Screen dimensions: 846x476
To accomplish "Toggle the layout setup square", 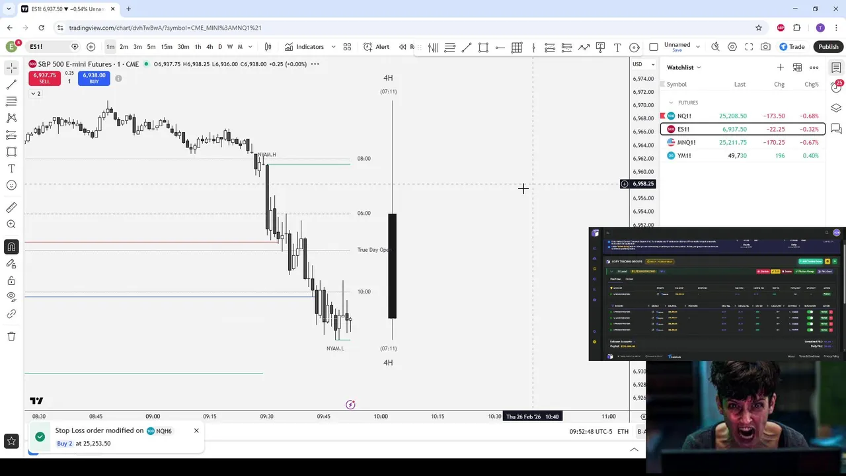I will click(x=654, y=47).
